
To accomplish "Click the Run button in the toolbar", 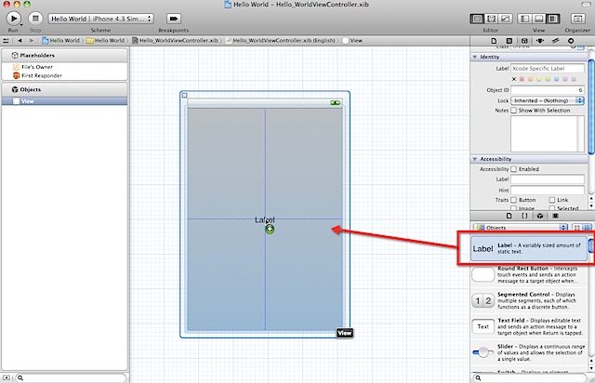I will pyautogui.click(x=14, y=18).
